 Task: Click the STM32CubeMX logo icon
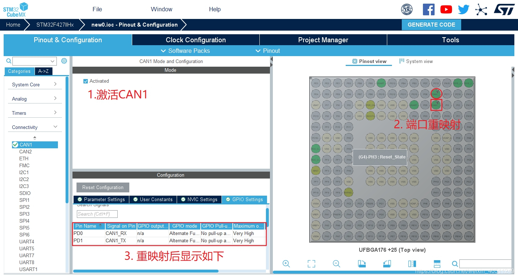coord(16,9)
